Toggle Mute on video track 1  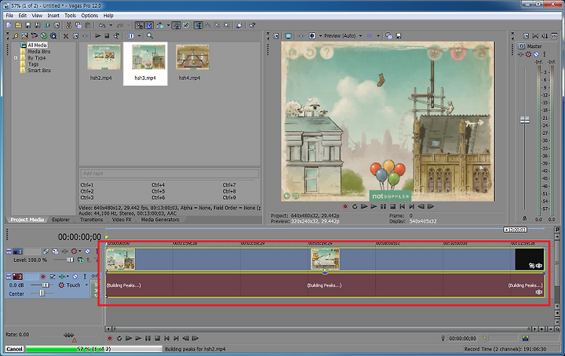coord(88,251)
